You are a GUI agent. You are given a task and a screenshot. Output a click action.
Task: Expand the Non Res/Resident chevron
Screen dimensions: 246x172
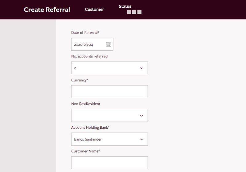pyautogui.click(x=141, y=115)
